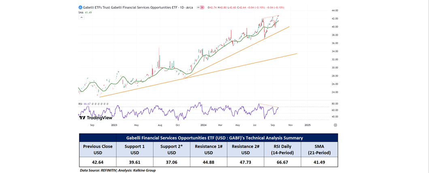Viewport: 429px width, 173px height.
Task: Click the Resistance 2 value 47.73
Action: (x=245, y=162)
